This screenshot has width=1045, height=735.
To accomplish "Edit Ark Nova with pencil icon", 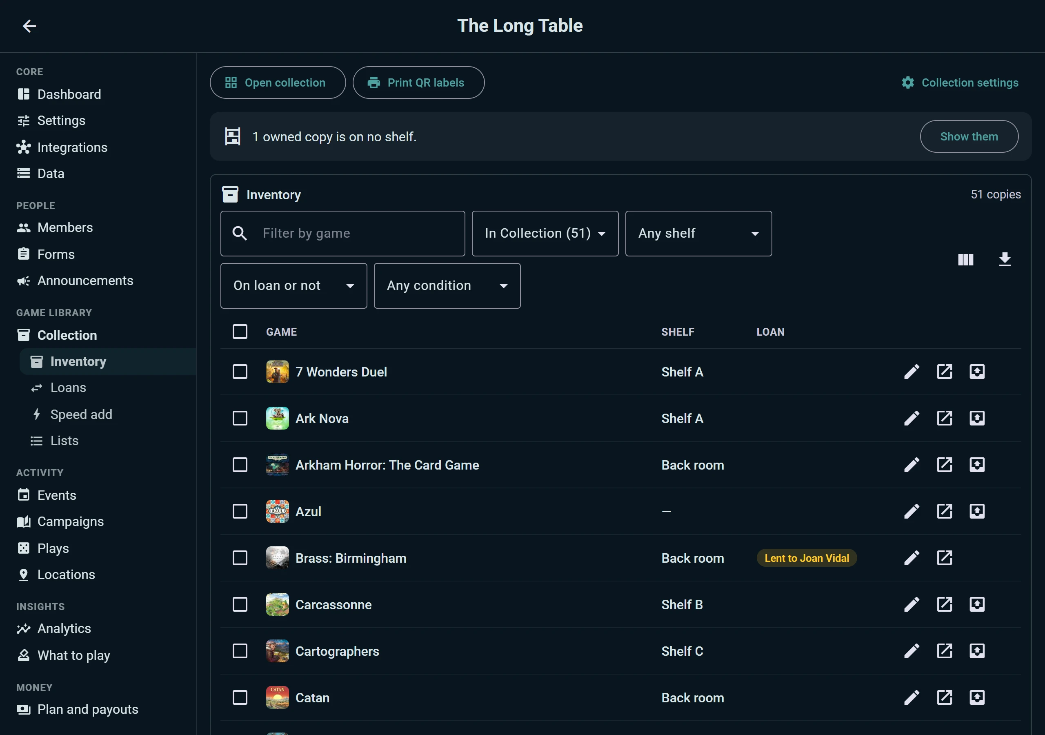I will tap(912, 418).
